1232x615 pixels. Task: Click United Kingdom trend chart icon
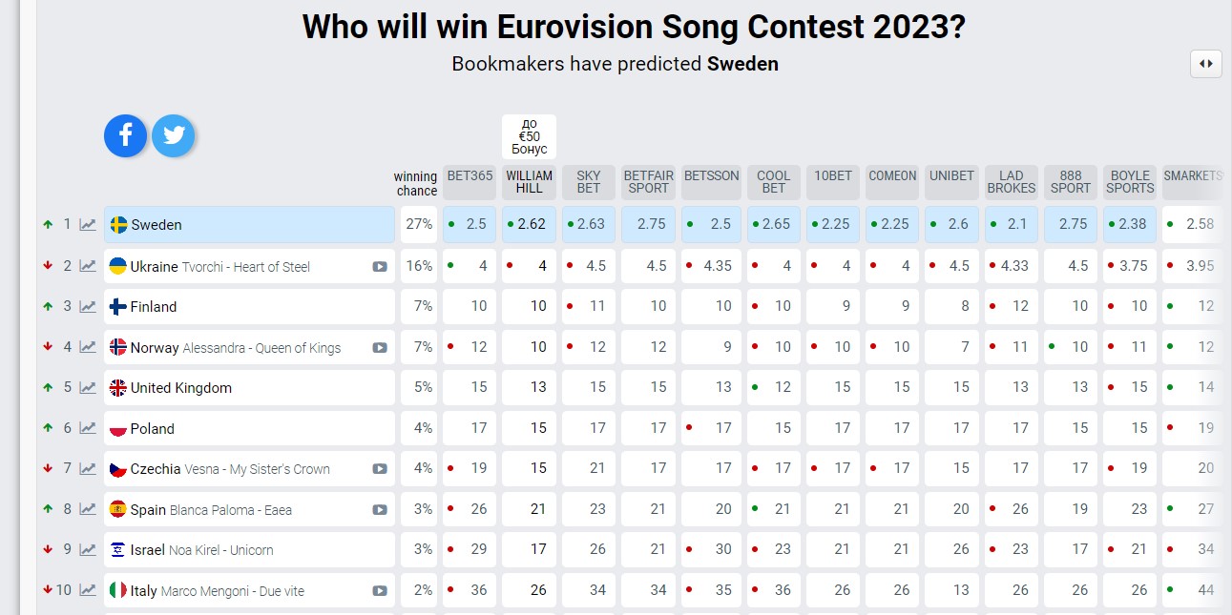tap(88, 388)
